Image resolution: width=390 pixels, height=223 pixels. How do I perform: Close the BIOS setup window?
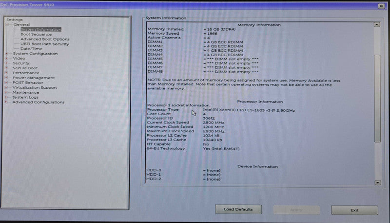click(381, 6)
